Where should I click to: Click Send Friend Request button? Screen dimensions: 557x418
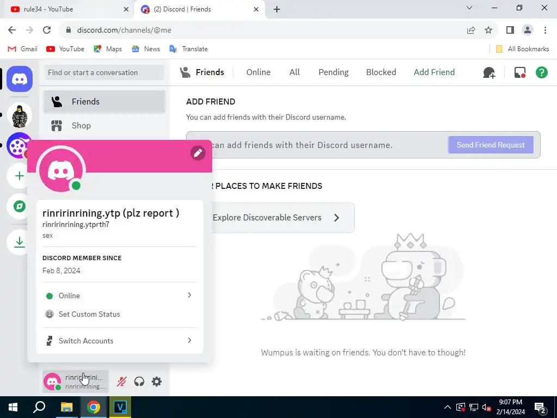tap(491, 145)
